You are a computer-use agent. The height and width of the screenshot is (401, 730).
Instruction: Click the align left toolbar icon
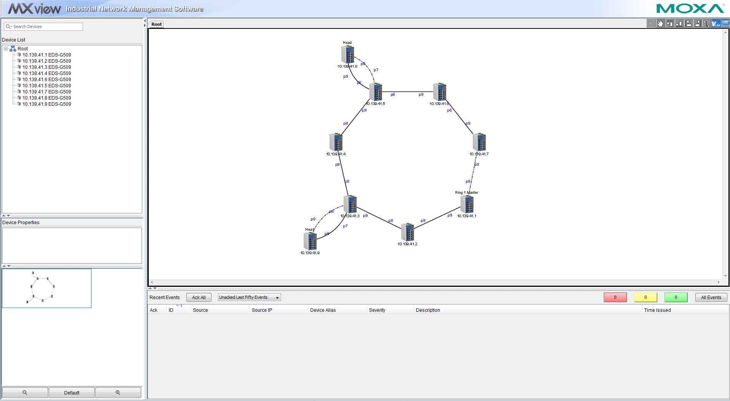(x=688, y=24)
